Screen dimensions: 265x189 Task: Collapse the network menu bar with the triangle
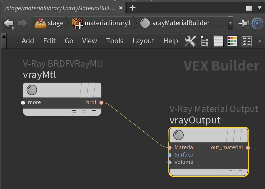point(4,36)
